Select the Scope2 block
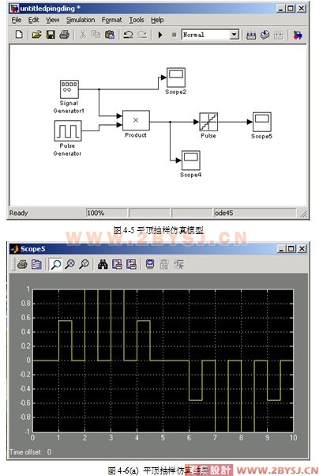The width and height of the screenshot is (319, 476). point(176,77)
